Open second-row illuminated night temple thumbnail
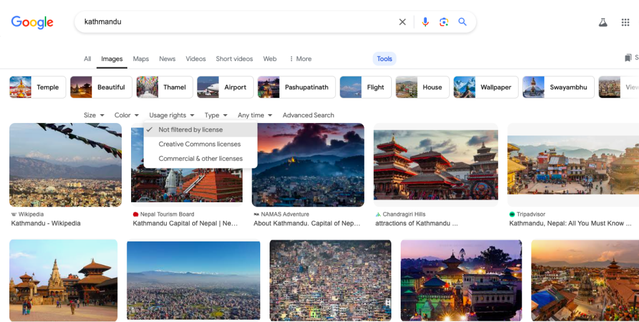The height and width of the screenshot is (322, 639). click(x=461, y=280)
